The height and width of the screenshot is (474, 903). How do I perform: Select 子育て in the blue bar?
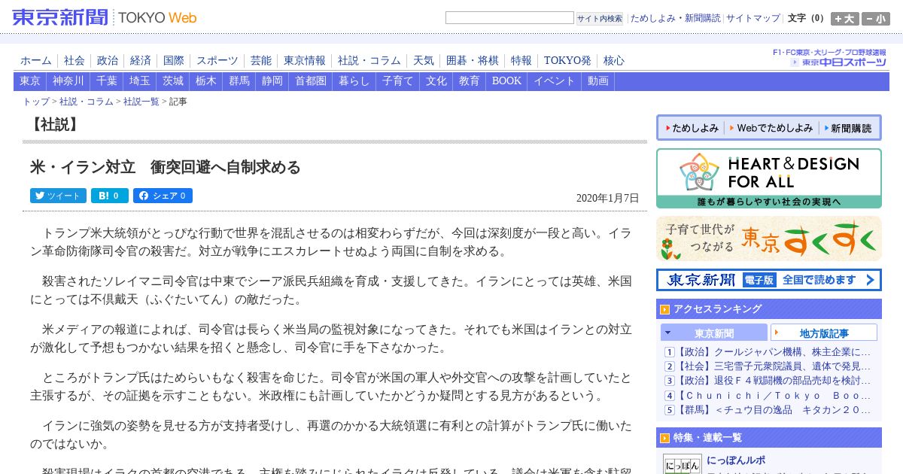[x=398, y=81]
